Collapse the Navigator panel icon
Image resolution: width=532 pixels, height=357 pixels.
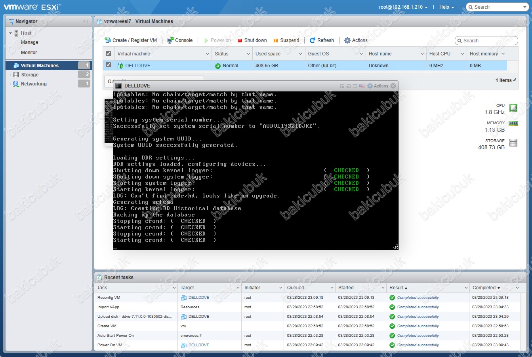86,22
